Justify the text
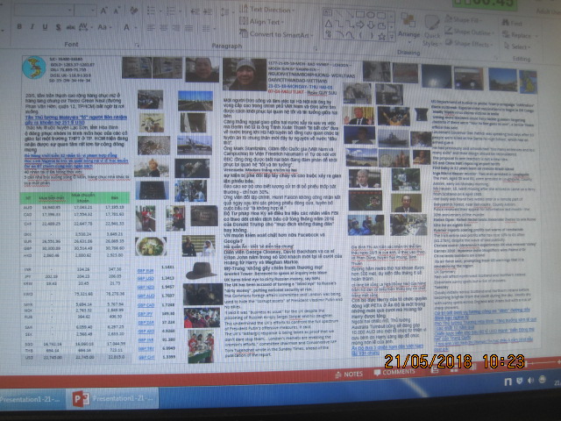Screen dimensions: 561x421 (188, 28)
